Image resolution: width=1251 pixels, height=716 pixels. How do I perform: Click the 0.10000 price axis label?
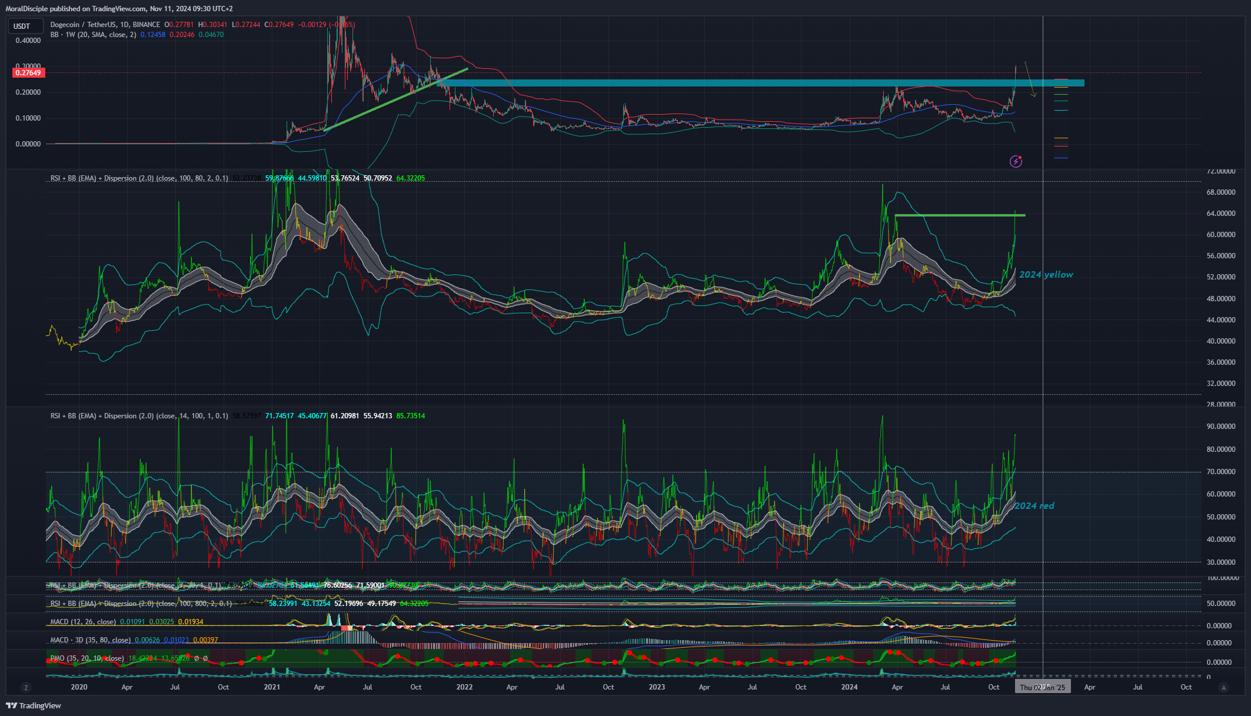pos(28,118)
